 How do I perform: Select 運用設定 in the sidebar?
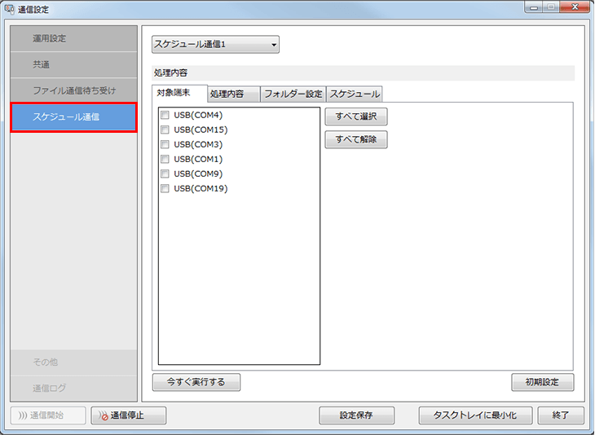[73, 38]
